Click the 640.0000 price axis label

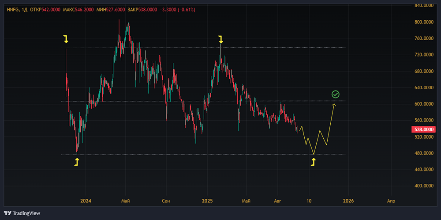(425, 87)
